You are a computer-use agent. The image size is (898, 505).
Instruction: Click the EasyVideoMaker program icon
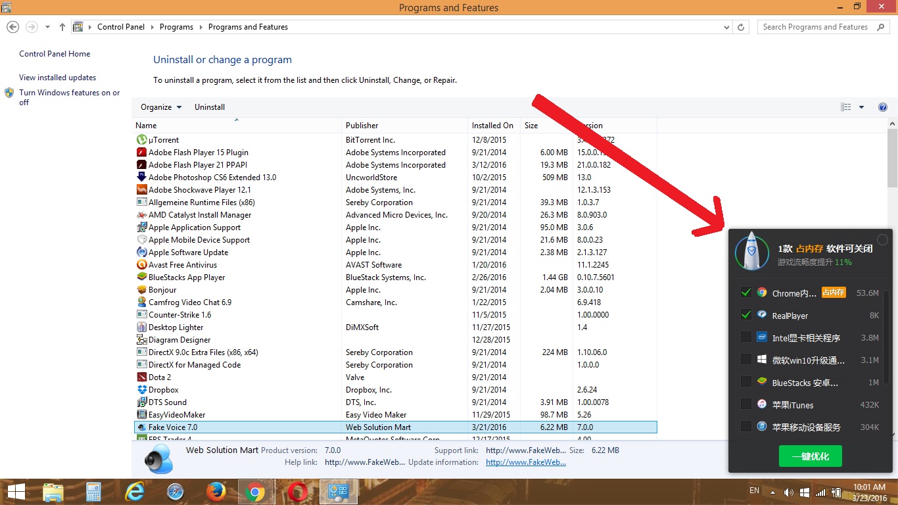point(141,414)
